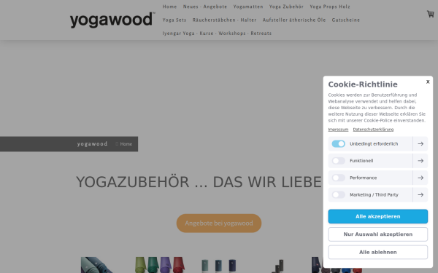
Task: Enable the Marketing / Third Party switch
Action: (338, 194)
